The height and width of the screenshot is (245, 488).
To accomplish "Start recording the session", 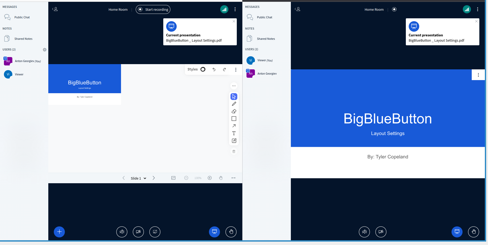I will click(153, 9).
